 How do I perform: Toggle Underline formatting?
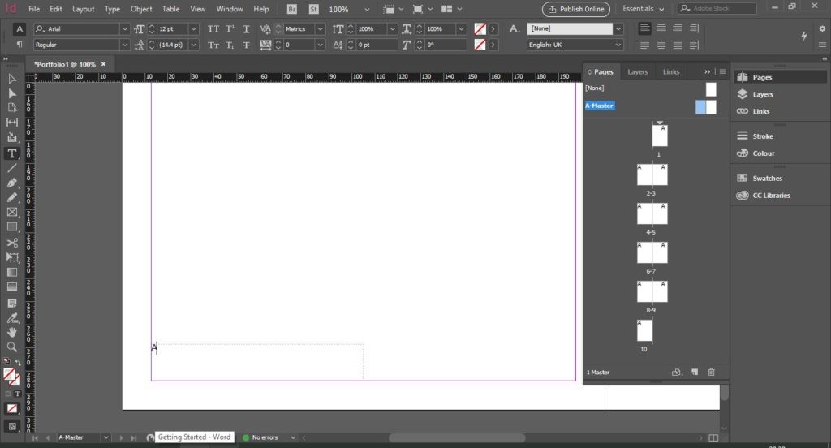(246, 28)
